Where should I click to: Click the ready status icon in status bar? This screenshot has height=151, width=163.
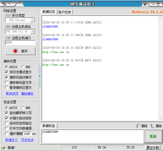[x=4, y=148]
